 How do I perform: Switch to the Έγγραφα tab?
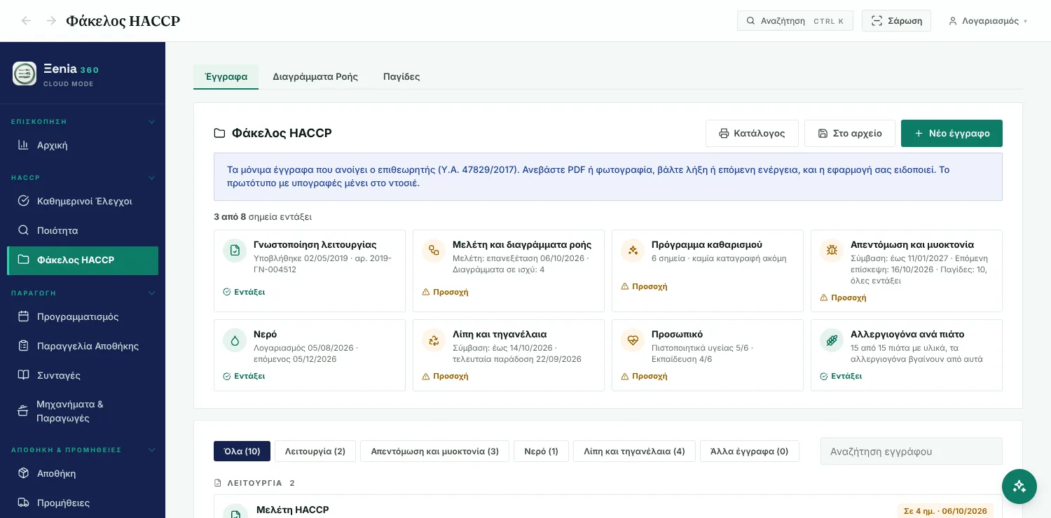pyautogui.click(x=226, y=77)
